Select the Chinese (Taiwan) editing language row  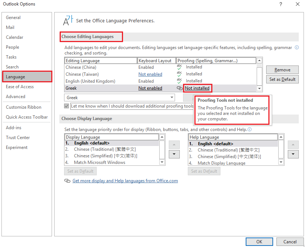pyautogui.click(x=160, y=74)
